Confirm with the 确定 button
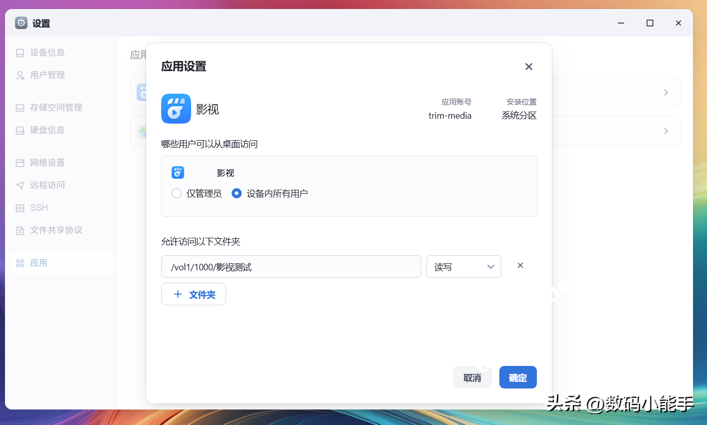707x425 pixels. (x=518, y=377)
